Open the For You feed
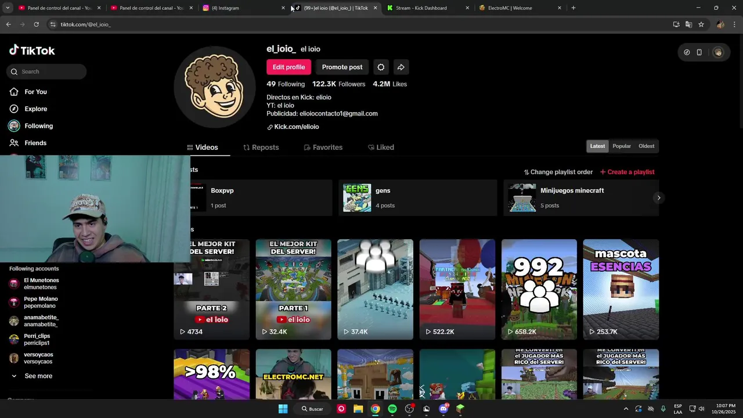The width and height of the screenshot is (743, 418). [x=35, y=92]
